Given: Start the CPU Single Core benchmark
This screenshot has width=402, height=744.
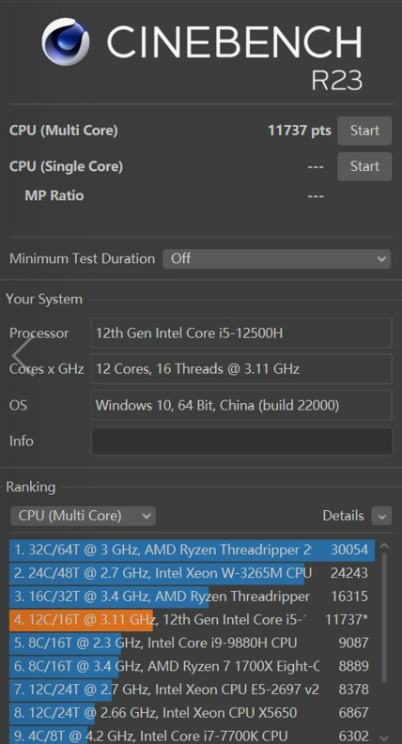Looking at the screenshot, I should click(364, 166).
